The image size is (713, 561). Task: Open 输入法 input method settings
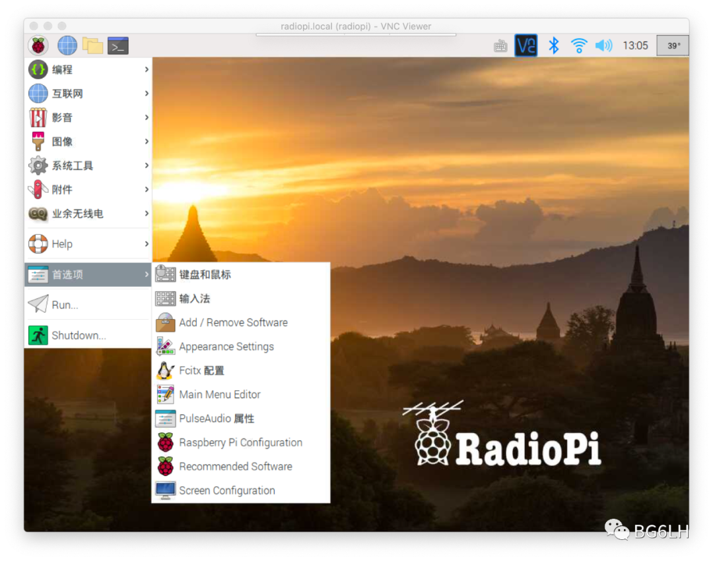coord(241,298)
